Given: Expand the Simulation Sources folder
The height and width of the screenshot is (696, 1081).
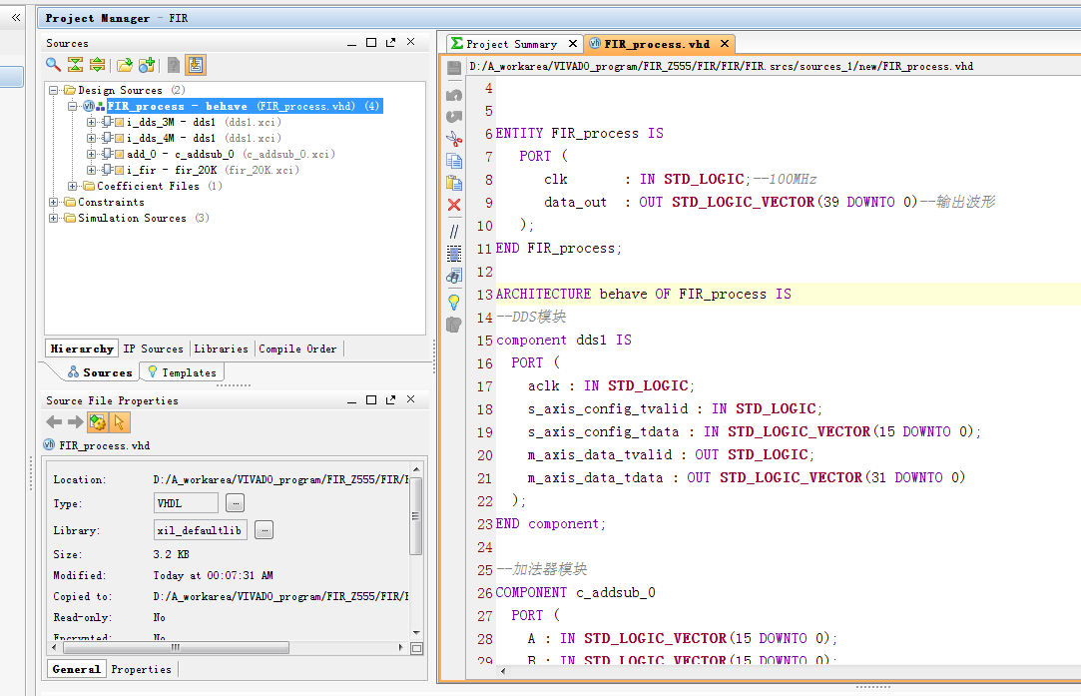Looking at the screenshot, I should coord(55,218).
